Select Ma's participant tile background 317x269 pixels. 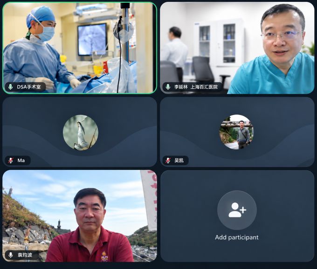[x=80, y=132]
